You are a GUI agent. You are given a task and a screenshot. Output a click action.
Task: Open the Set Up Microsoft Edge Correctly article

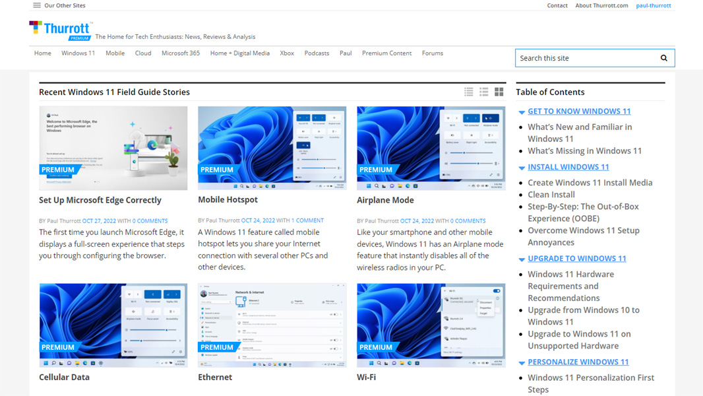100,200
